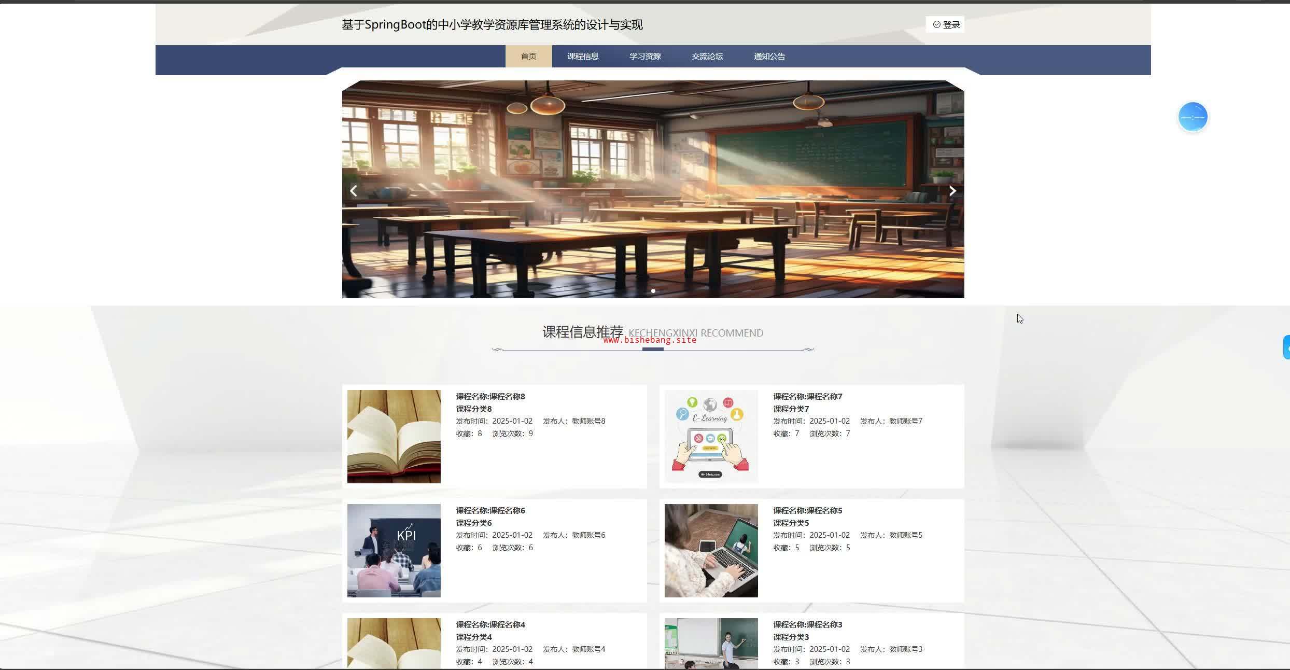The width and height of the screenshot is (1290, 670).
Task: Click the login checkmark circle icon
Action: point(936,24)
